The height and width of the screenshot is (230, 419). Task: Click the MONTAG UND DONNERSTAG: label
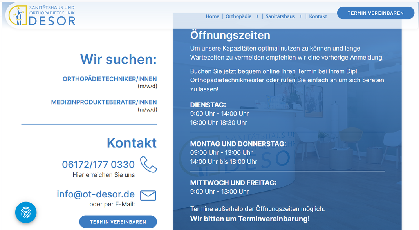coord(238,144)
